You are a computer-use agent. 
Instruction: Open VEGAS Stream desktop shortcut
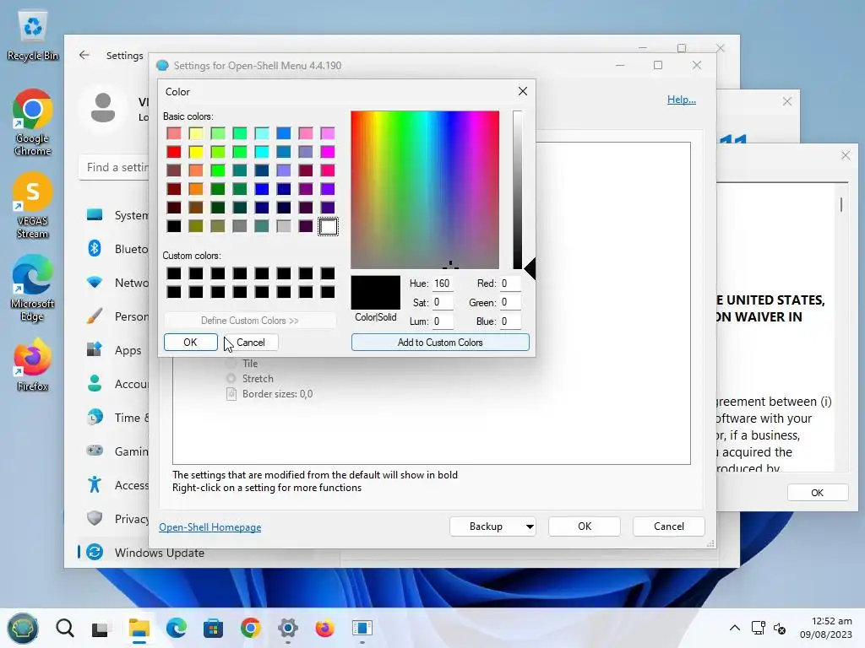pos(33,205)
